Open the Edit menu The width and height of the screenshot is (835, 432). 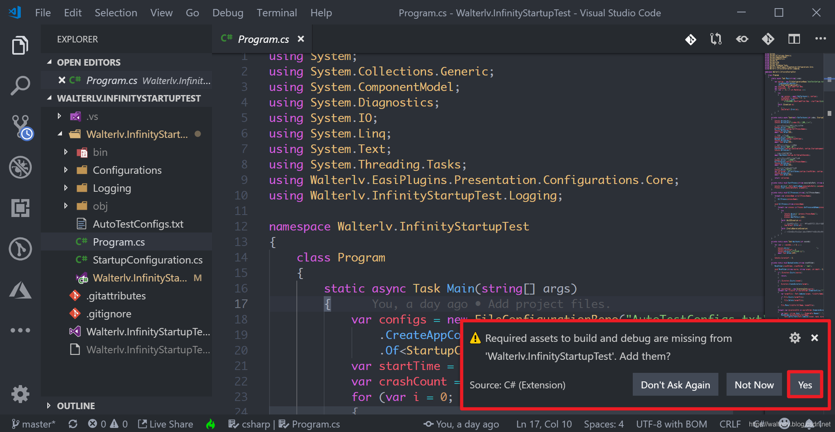(x=73, y=13)
